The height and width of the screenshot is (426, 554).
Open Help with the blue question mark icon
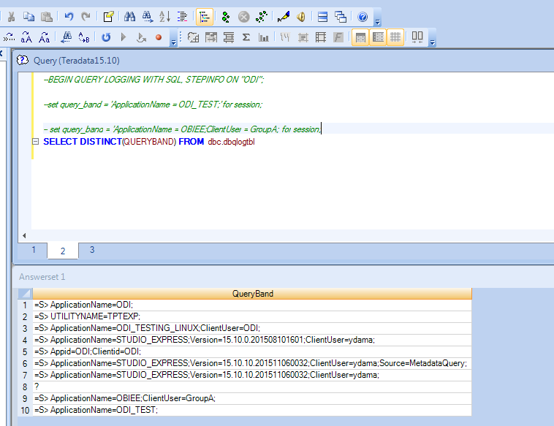coord(362,16)
